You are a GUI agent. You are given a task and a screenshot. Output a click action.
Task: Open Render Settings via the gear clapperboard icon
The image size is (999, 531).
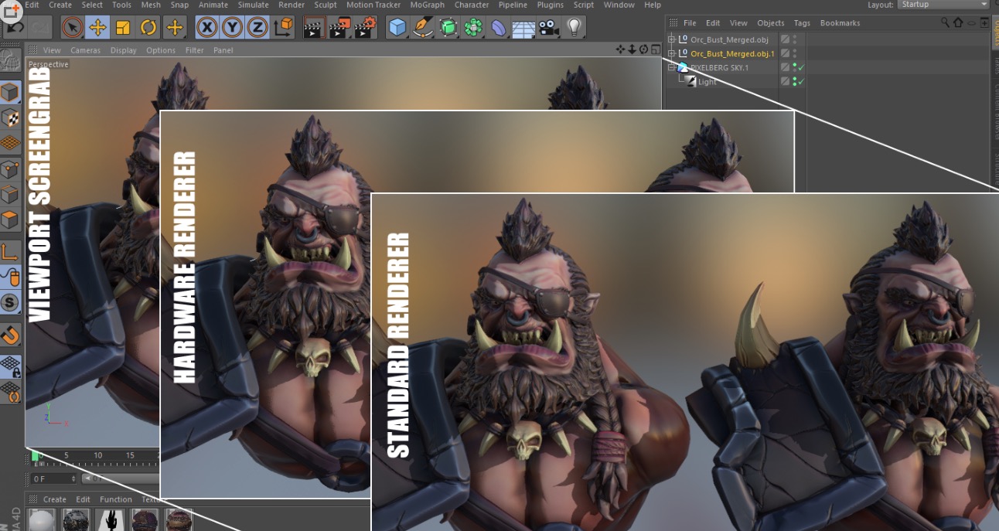coord(363,28)
